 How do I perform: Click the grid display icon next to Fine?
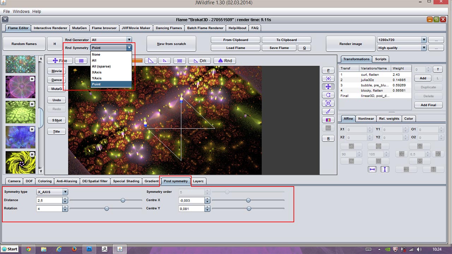click(81, 61)
